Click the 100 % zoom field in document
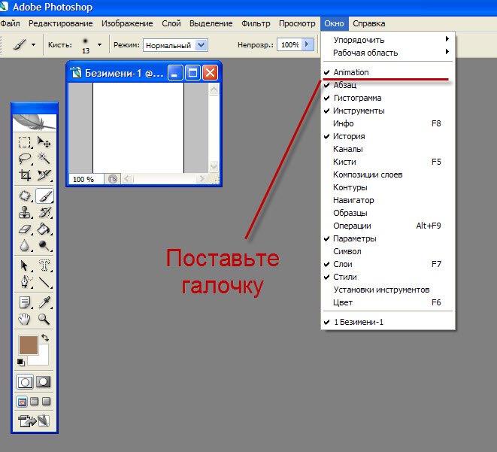This screenshot has width=497, height=452. pos(86,179)
